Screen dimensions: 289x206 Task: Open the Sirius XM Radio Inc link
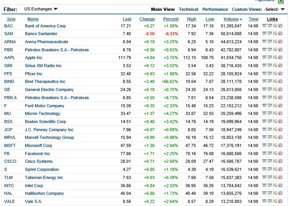pyautogui.click(x=43, y=66)
